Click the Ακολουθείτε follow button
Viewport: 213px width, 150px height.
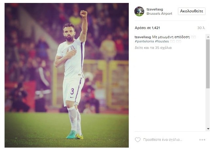click(192, 11)
